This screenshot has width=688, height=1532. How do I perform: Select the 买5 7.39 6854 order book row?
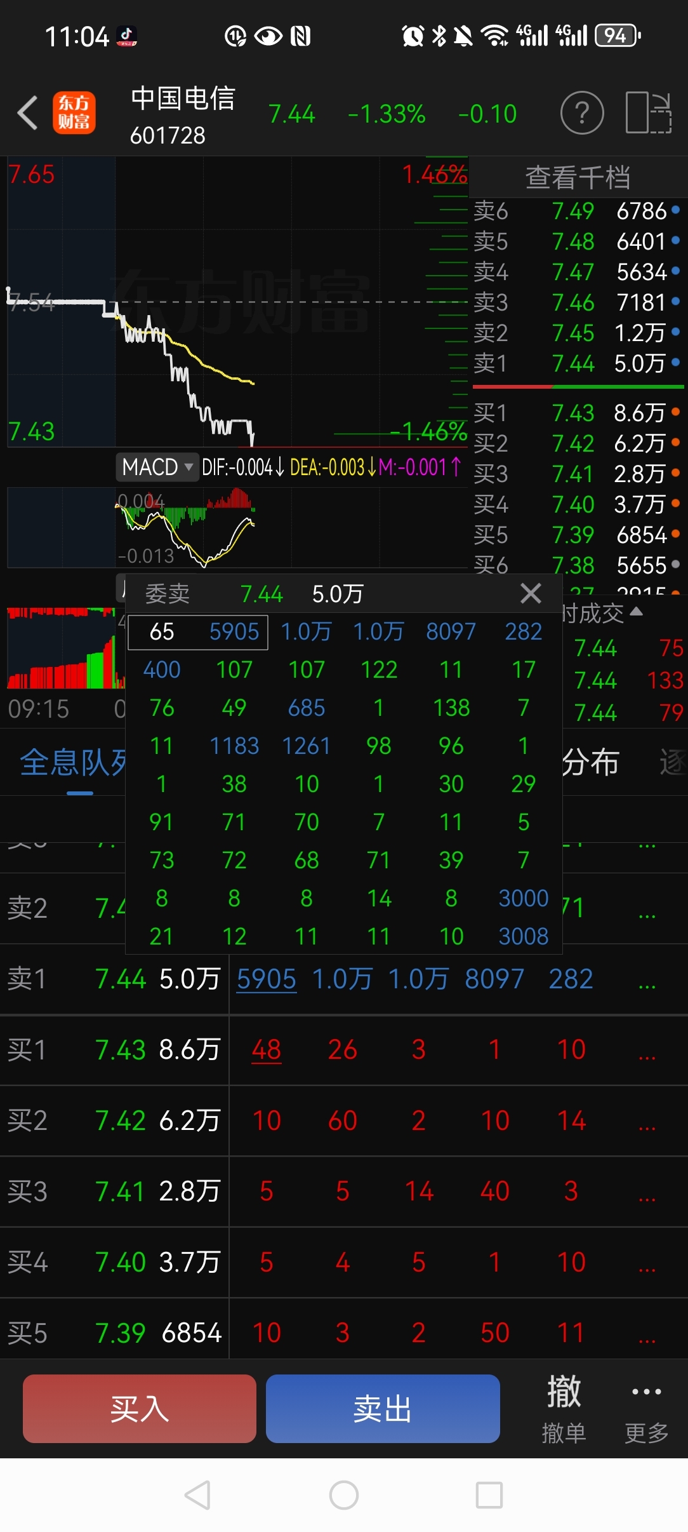(x=577, y=535)
